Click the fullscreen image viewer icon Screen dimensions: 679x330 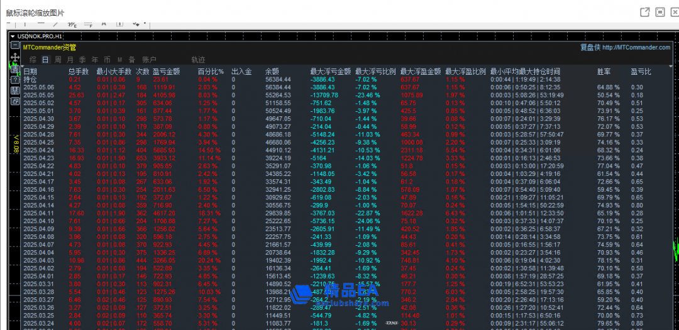point(660,12)
